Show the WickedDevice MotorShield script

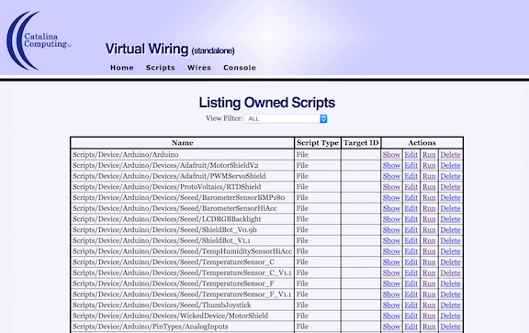391,316
